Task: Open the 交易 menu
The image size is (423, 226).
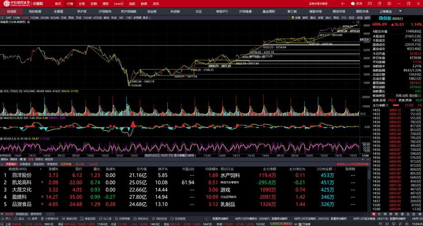Action: pos(82,4)
